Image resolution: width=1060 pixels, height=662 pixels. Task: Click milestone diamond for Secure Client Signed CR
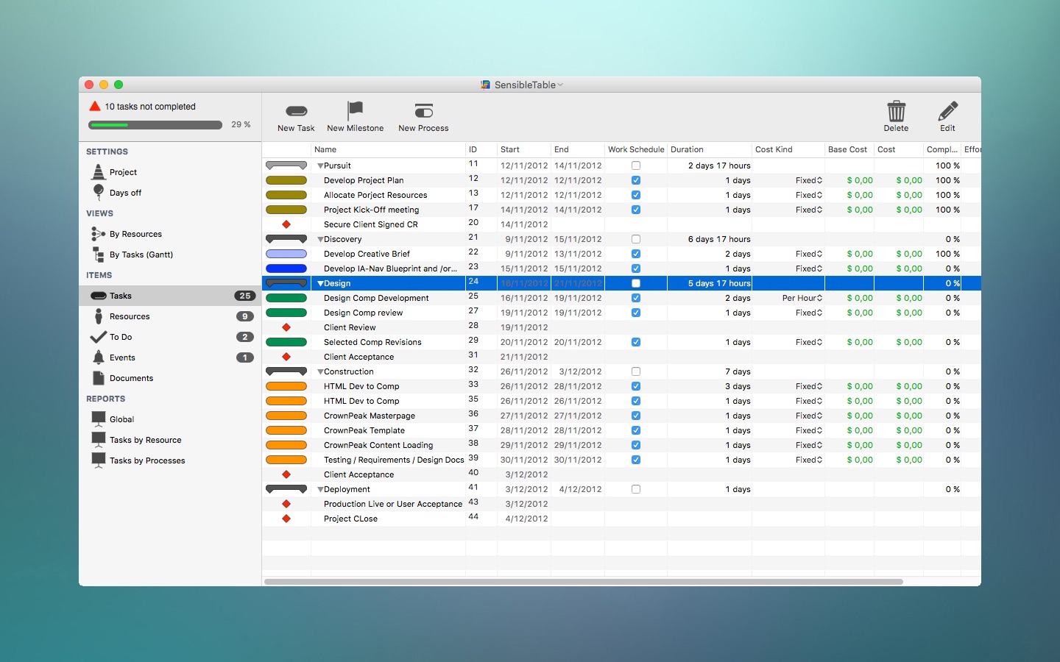(x=286, y=224)
